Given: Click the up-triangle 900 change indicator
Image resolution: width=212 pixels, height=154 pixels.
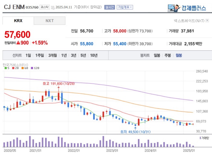Looking at the screenshot, I should [22, 43].
